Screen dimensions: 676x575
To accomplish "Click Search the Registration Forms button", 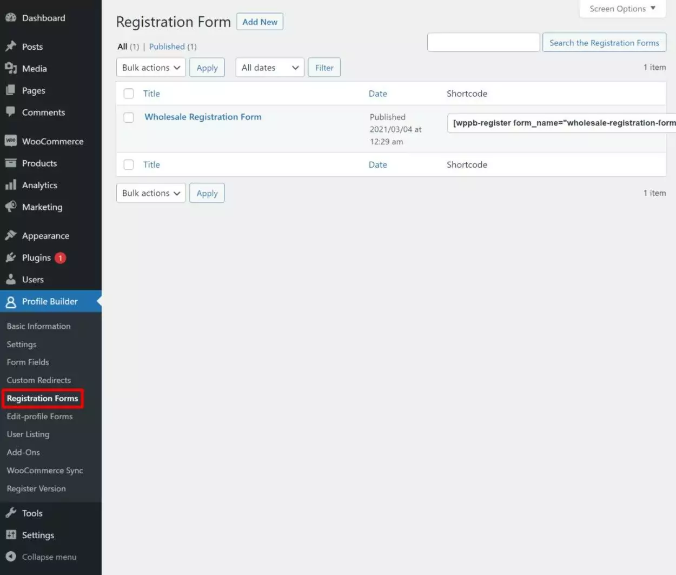I will [604, 43].
